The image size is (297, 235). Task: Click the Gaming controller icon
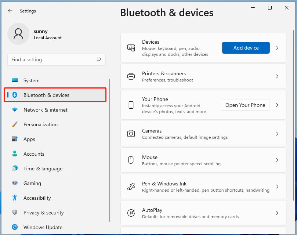(15, 183)
